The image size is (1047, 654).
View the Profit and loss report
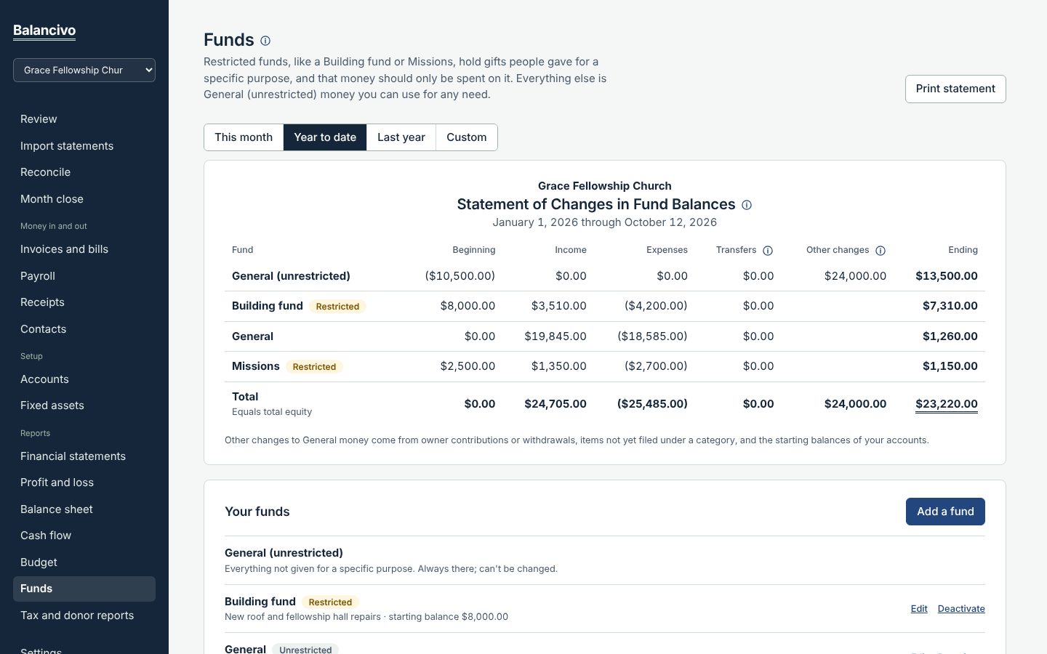[x=84, y=483]
